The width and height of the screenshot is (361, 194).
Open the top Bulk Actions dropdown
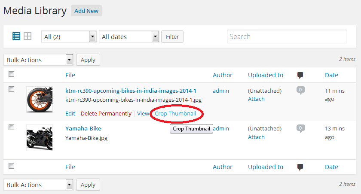(x=38, y=60)
